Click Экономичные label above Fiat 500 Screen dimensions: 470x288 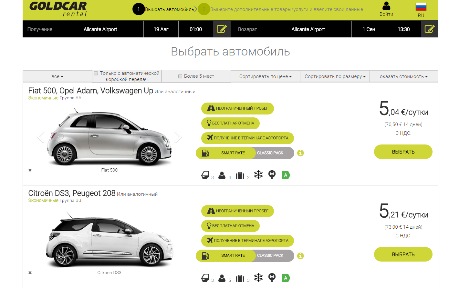pos(43,98)
